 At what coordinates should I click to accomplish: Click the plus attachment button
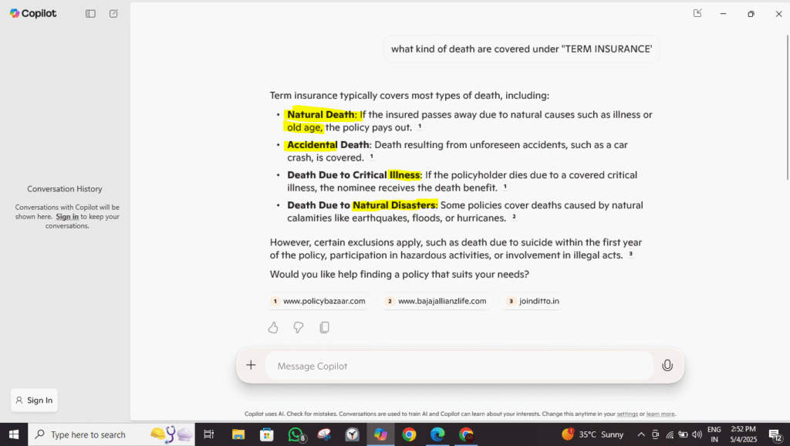[x=251, y=366]
